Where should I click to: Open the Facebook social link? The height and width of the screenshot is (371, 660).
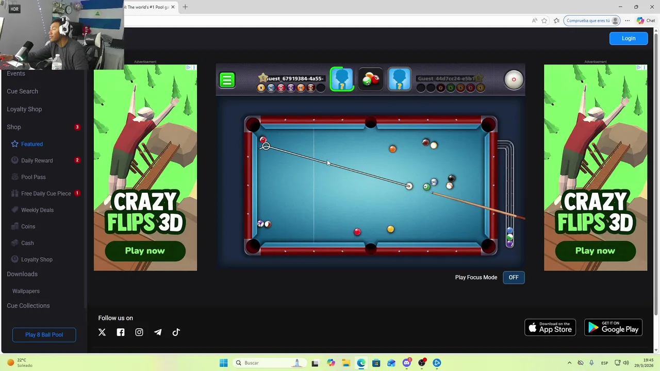121,332
